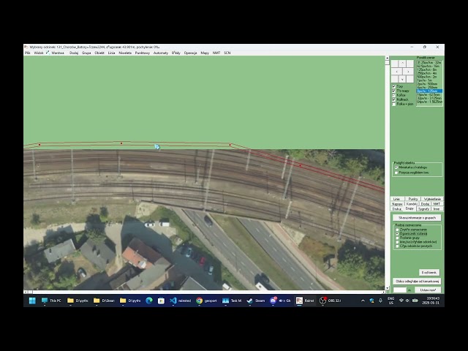Switch to the Wyświetlanie tab

click(432, 199)
